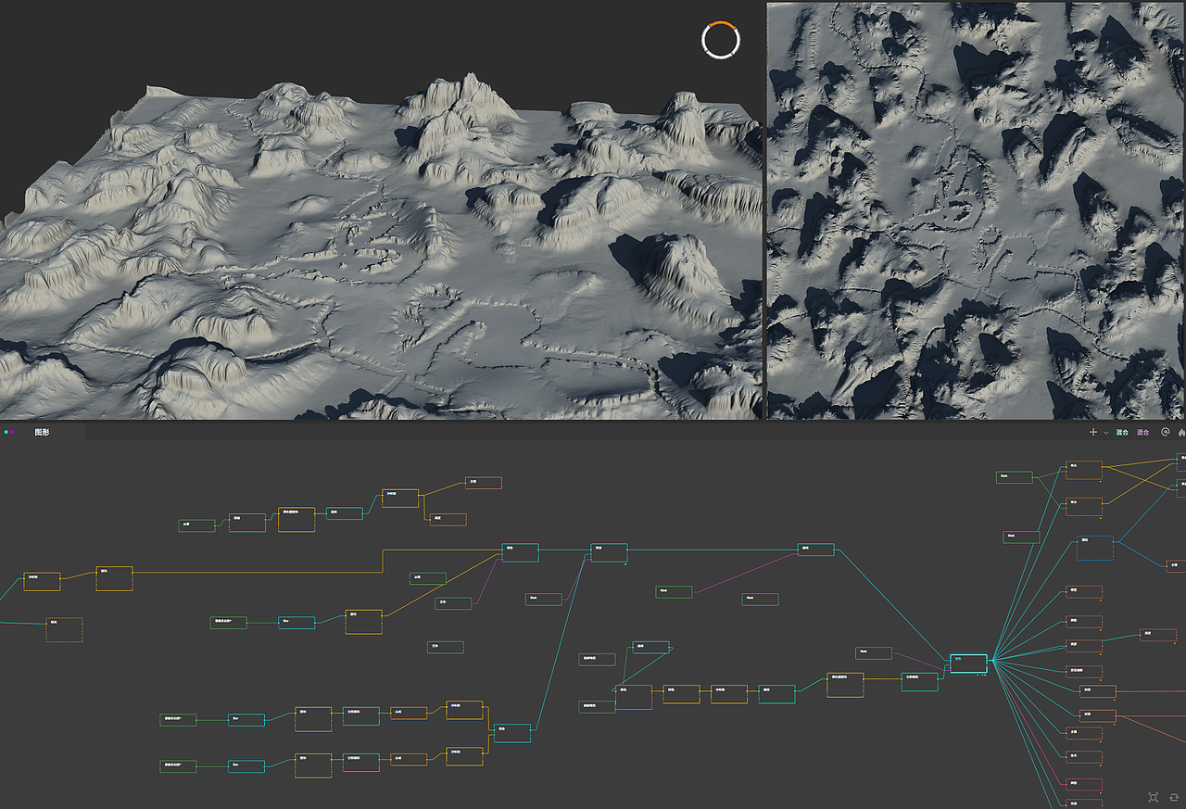Viewport: 1186px width, 809px height.
Task: Select the Mask node wired purple into glowing node
Action: point(874,652)
